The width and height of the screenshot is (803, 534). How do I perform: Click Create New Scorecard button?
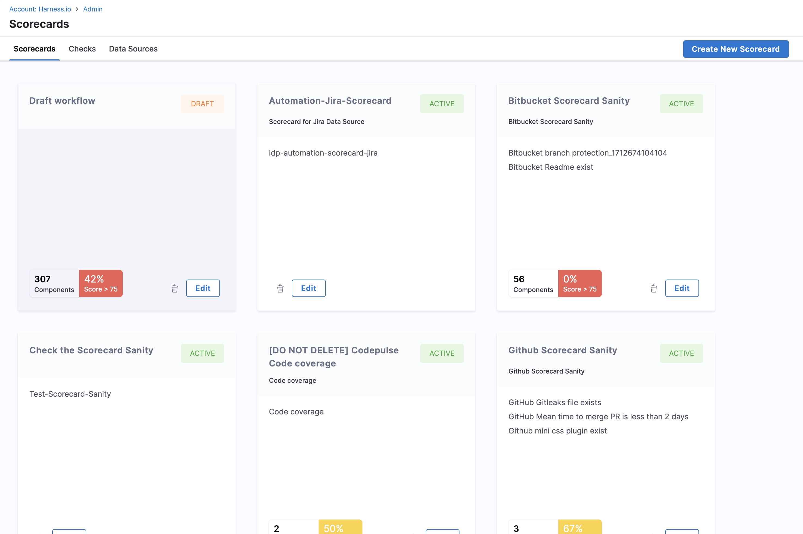pyautogui.click(x=735, y=49)
